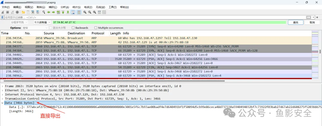The height and width of the screenshot is (126, 322).
Task: Select packet 2863 with Len=3466
Action: pyautogui.click(x=156, y=59)
